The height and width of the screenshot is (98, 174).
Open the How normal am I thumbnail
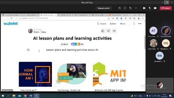(35, 74)
